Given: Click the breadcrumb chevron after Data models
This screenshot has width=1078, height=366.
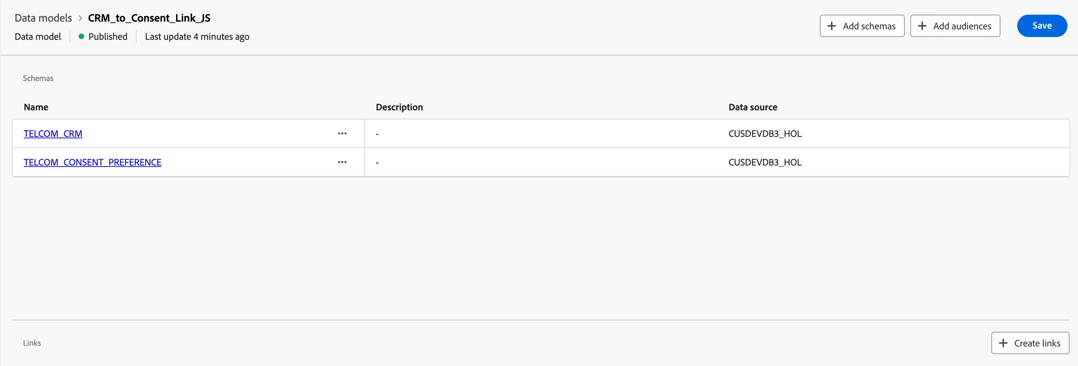Looking at the screenshot, I should [x=80, y=18].
